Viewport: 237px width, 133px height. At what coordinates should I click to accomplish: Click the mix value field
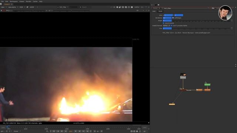click(x=167, y=28)
